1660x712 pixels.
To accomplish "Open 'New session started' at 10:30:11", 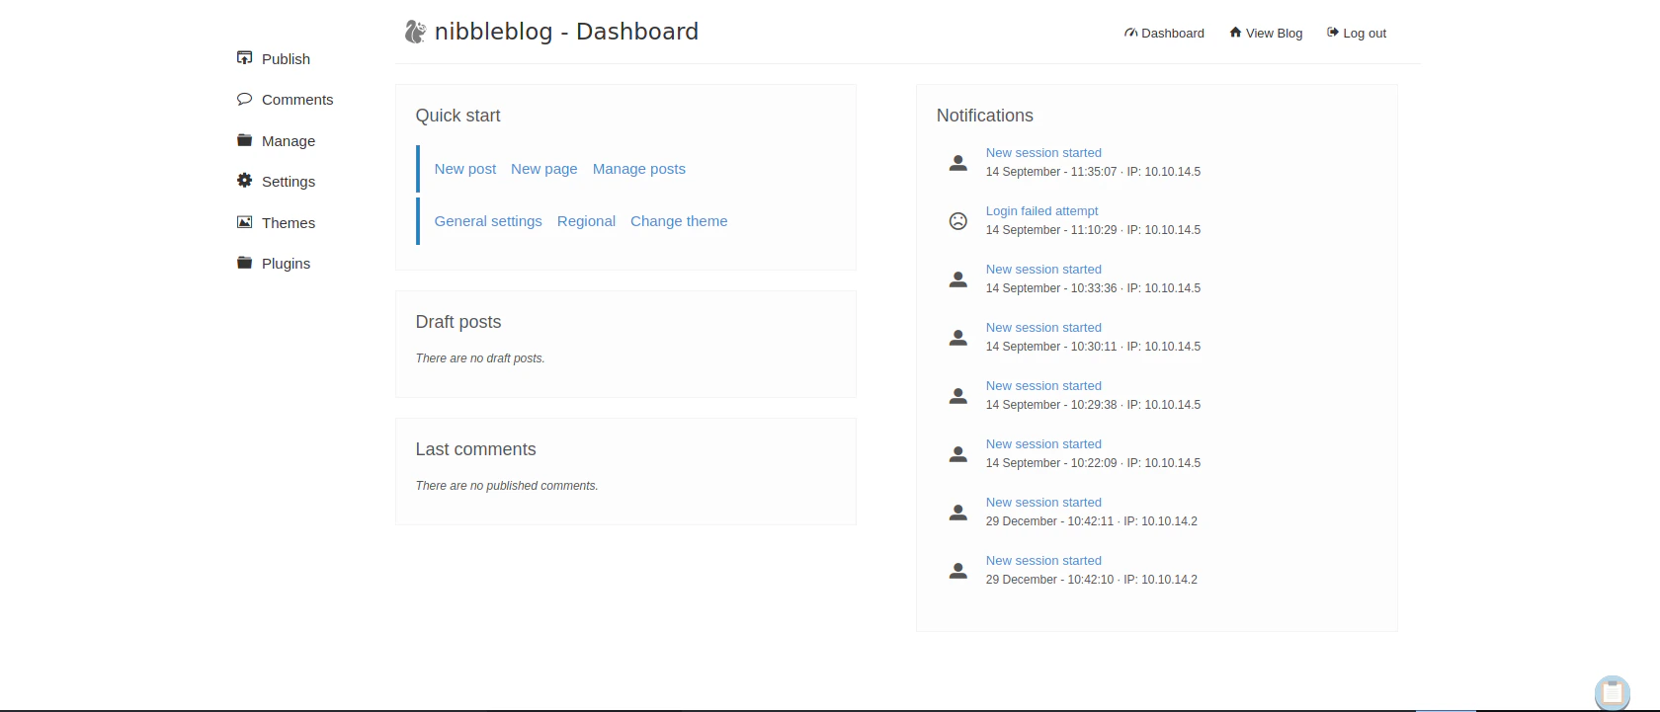I will click(x=1043, y=328).
